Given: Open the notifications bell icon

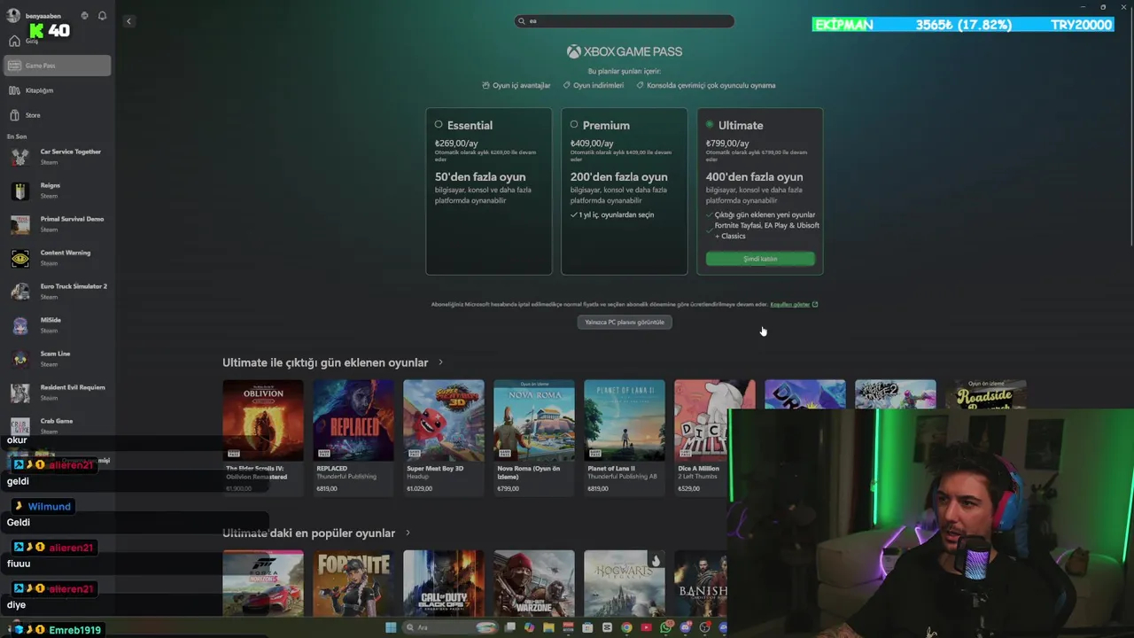Looking at the screenshot, I should pyautogui.click(x=102, y=16).
